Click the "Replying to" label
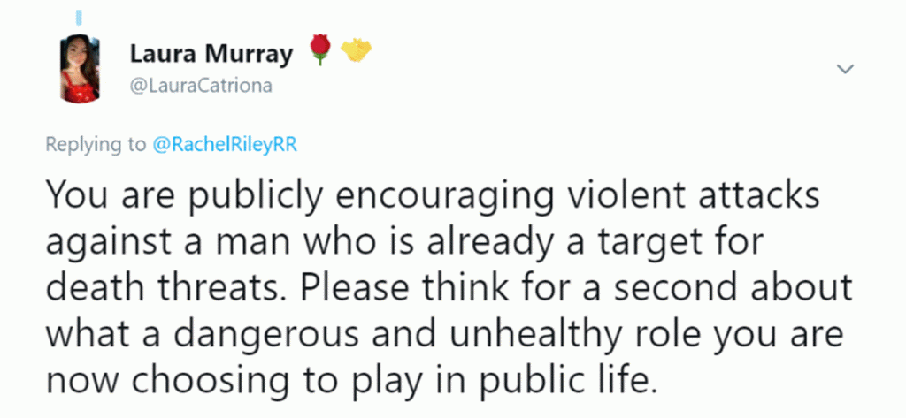 96,146
